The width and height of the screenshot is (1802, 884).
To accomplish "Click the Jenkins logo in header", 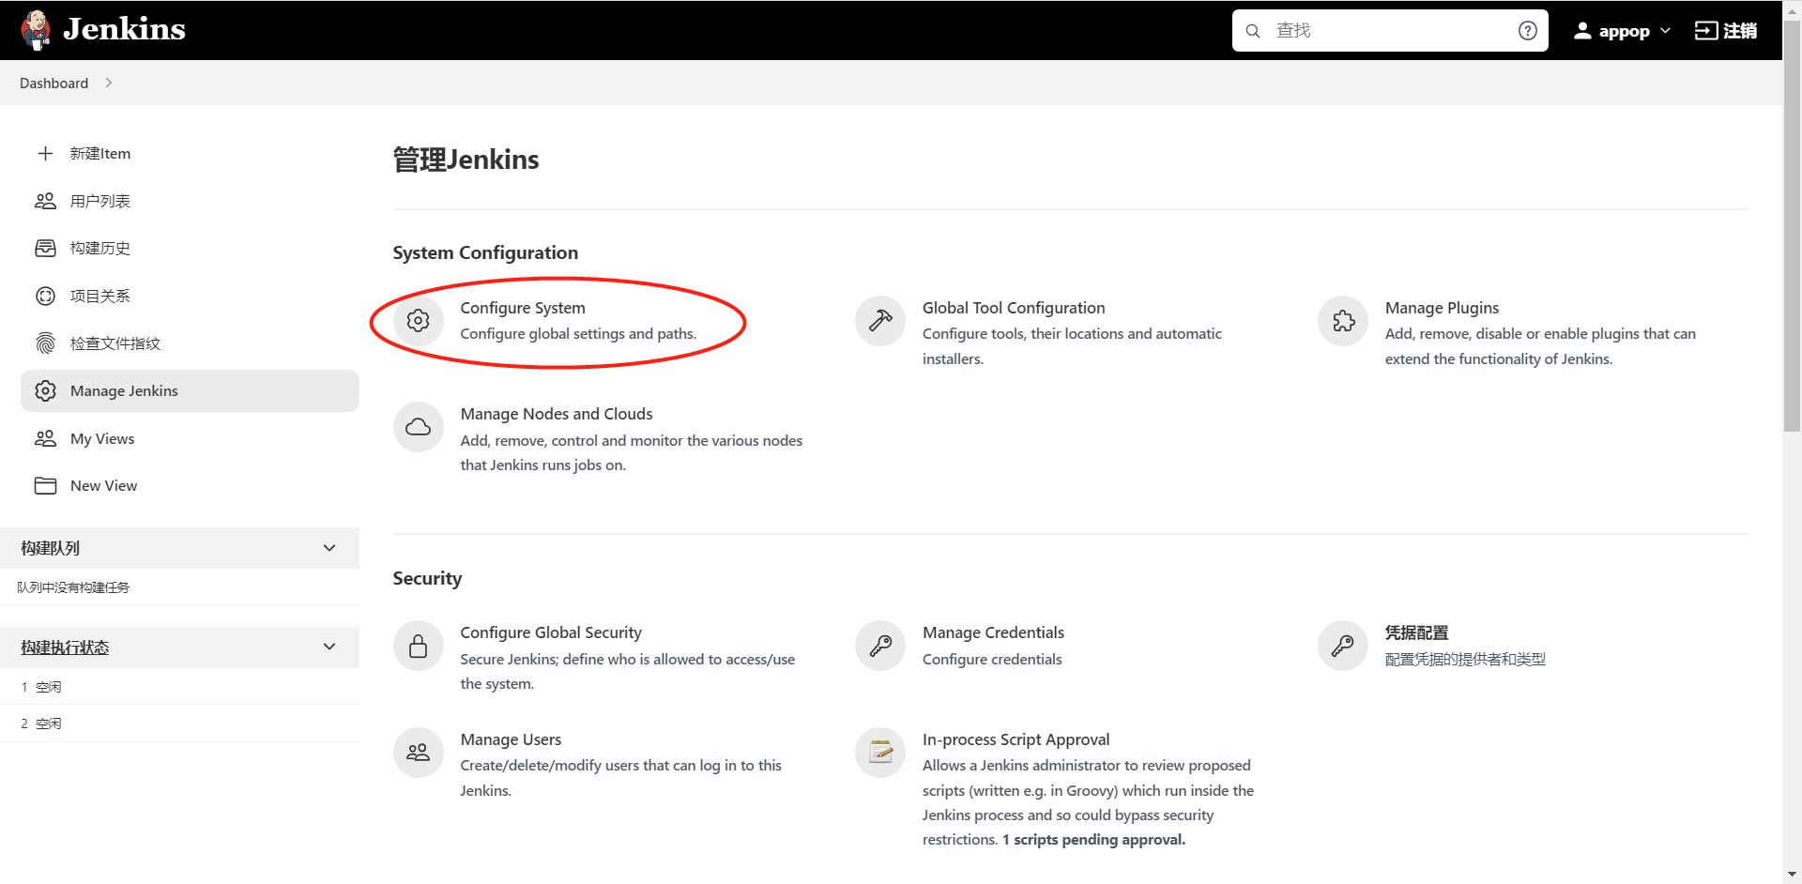I will click(x=103, y=30).
